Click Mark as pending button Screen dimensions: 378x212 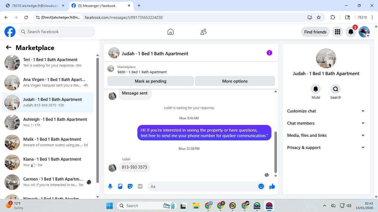pos(151,81)
